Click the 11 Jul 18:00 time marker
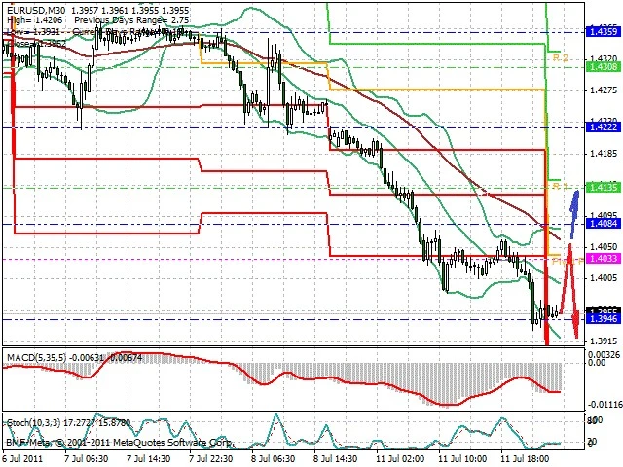The width and height of the screenshot is (623, 467). coord(525,458)
